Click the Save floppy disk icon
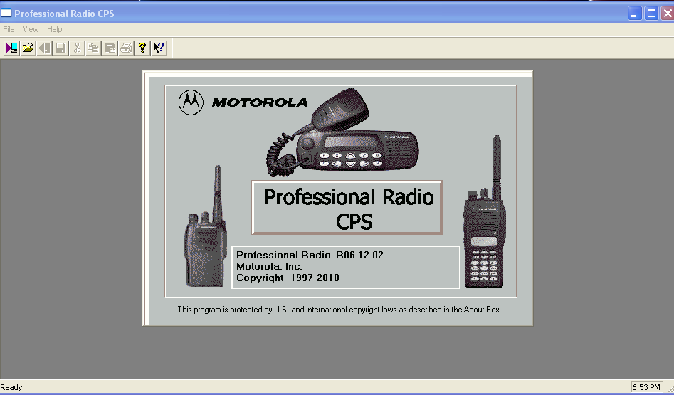674x395 pixels. point(60,48)
